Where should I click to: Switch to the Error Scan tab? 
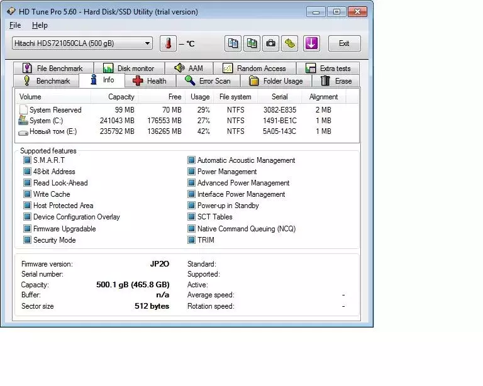click(x=208, y=81)
